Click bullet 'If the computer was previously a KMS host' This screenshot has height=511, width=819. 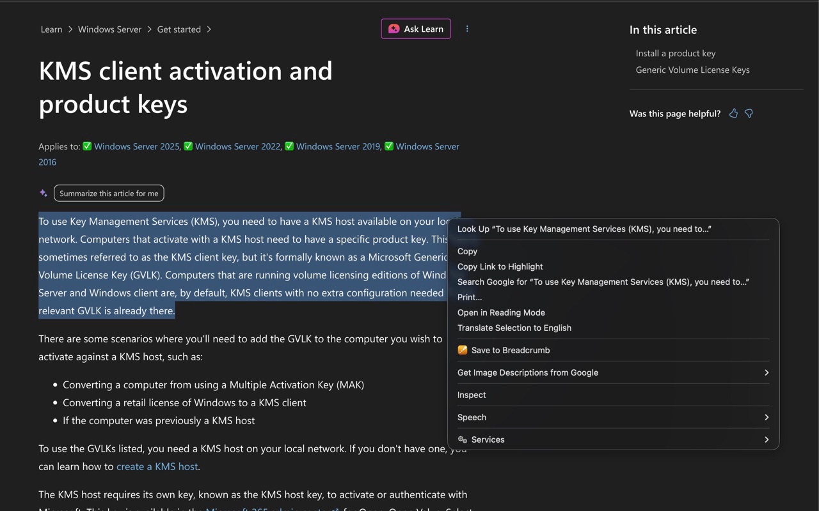[x=159, y=420]
